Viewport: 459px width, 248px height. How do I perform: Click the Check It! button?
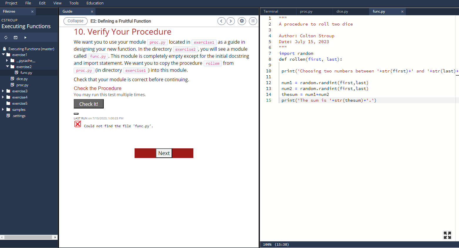(x=89, y=104)
